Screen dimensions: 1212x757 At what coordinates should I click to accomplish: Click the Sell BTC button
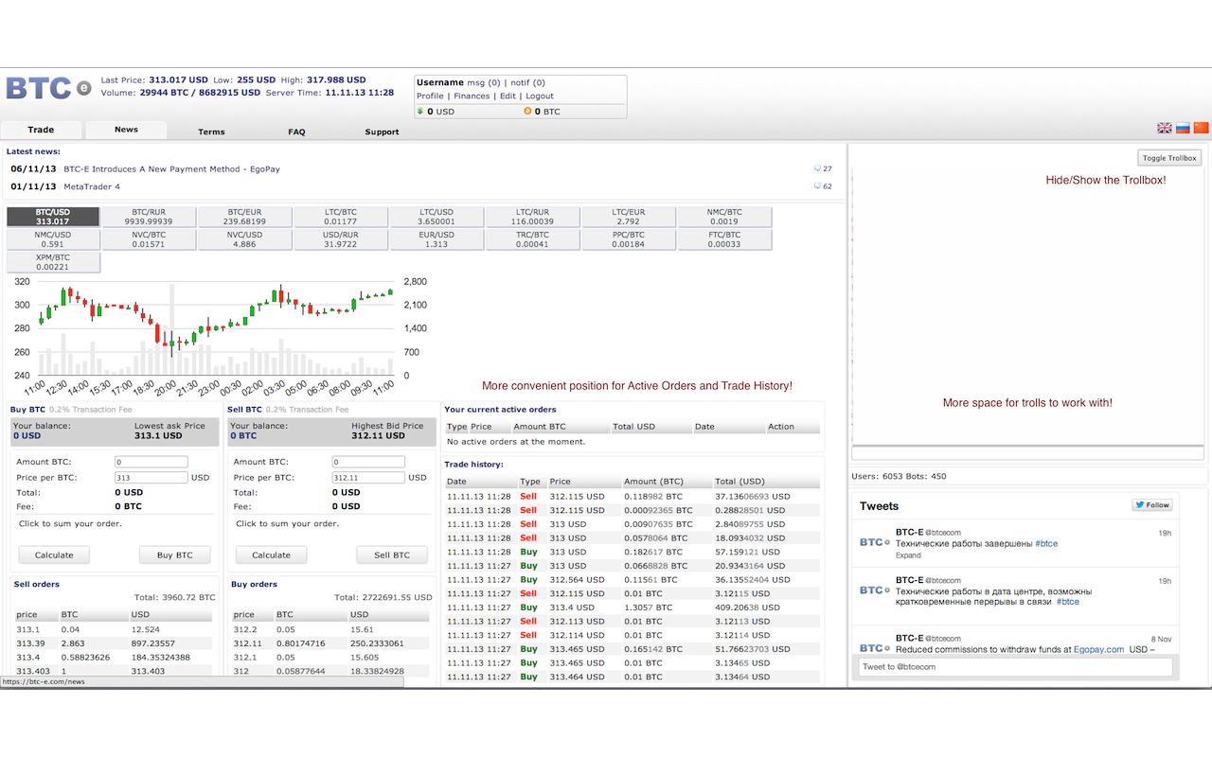(392, 555)
